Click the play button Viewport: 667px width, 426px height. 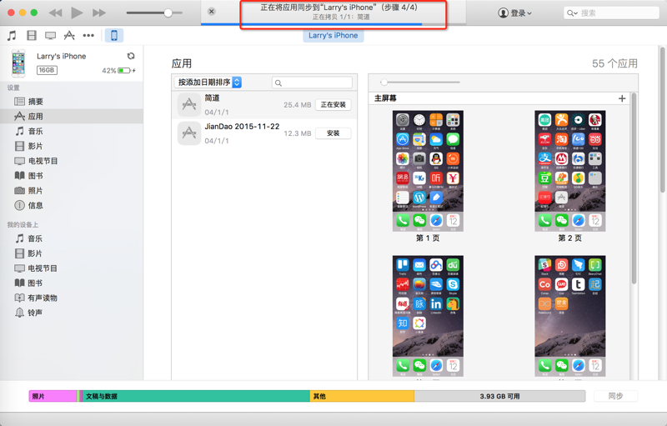click(x=77, y=13)
